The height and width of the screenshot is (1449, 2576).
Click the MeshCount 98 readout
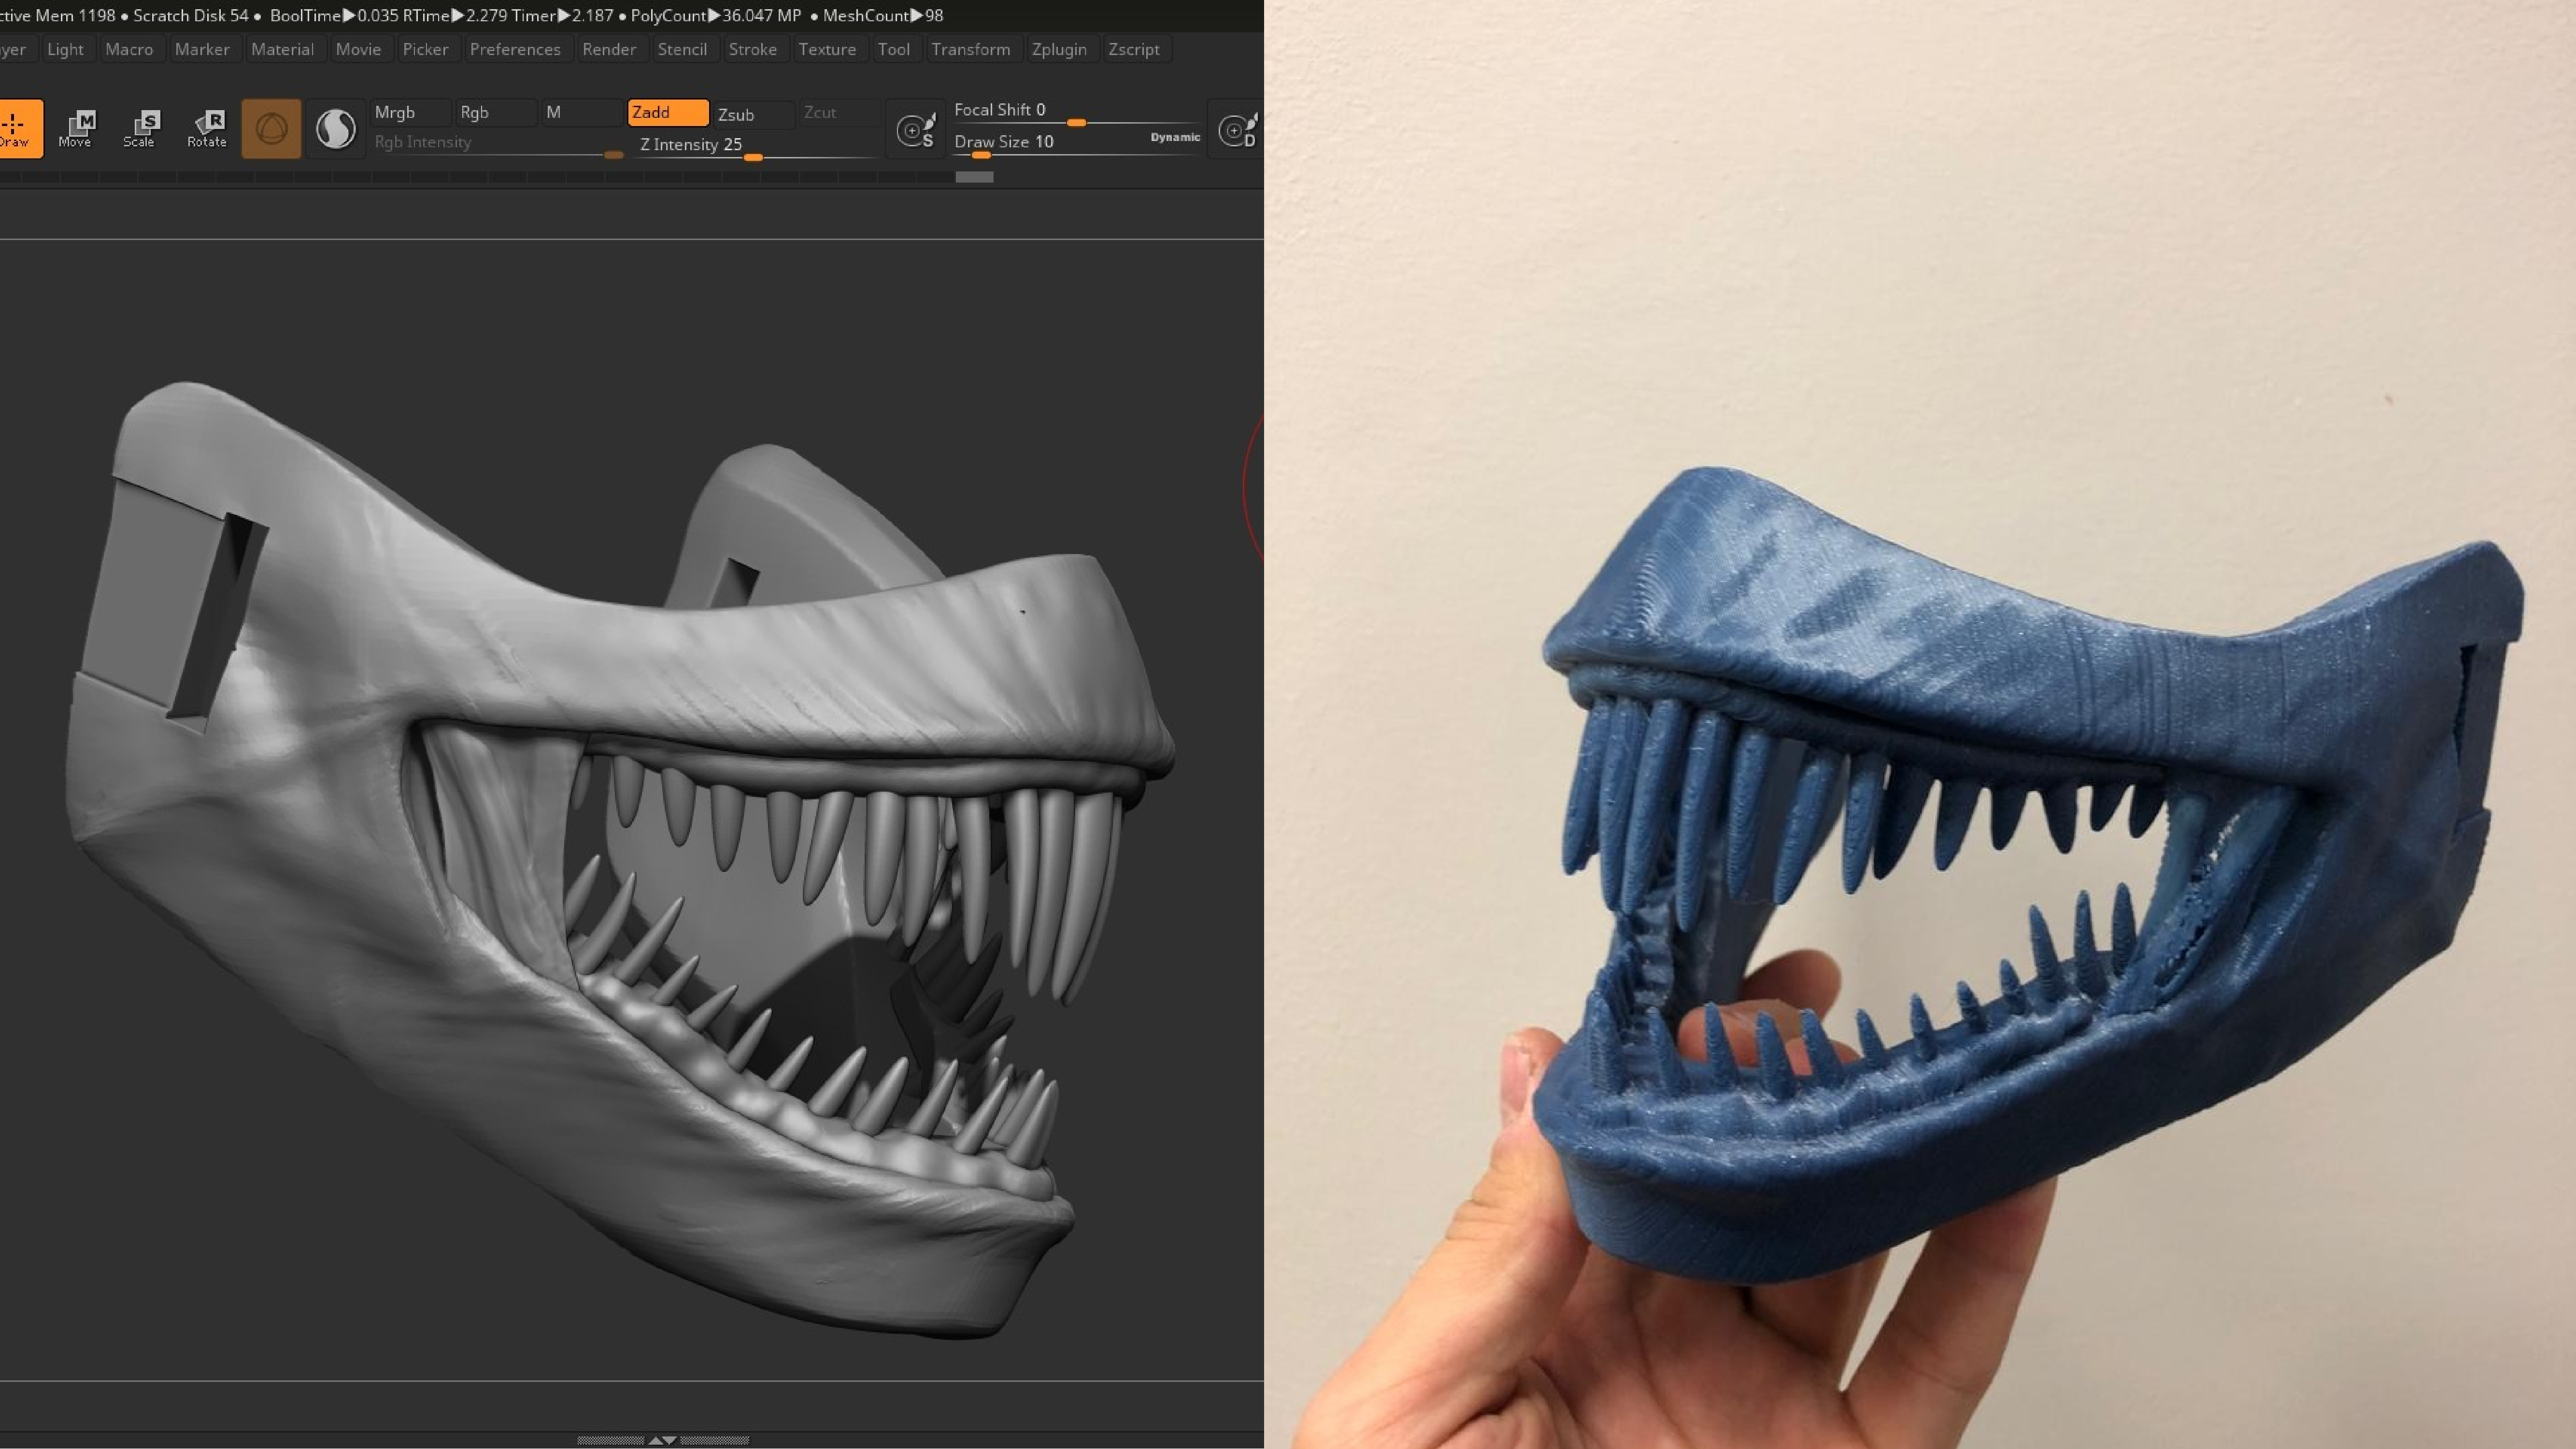pos(883,15)
